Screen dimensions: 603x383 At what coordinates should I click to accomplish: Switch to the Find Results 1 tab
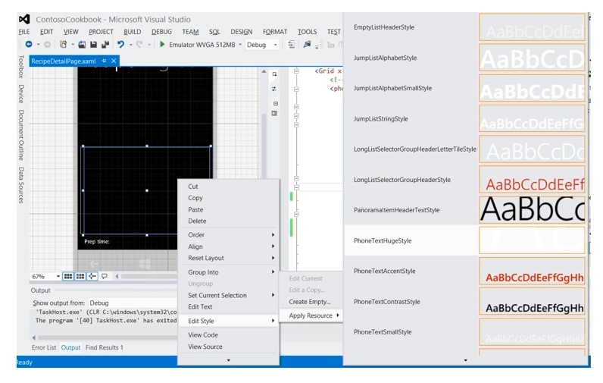pos(105,347)
